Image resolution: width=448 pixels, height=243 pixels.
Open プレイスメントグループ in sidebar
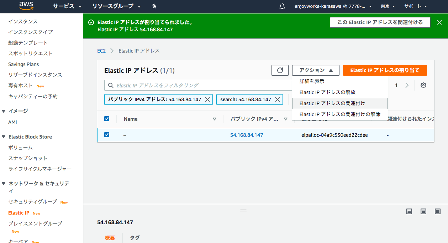(x=35, y=223)
